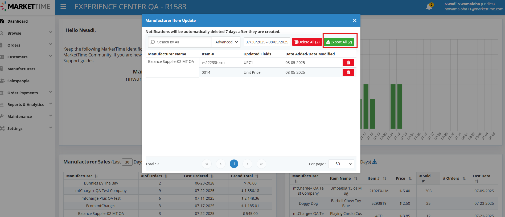The height and width of the screenshot is (217, 505).
Task: Close the Manufacturer Item Update dialog
Action: coord(355,21)
